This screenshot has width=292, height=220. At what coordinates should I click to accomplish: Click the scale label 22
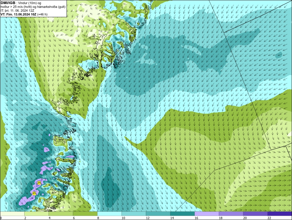(x=269, y=218)
